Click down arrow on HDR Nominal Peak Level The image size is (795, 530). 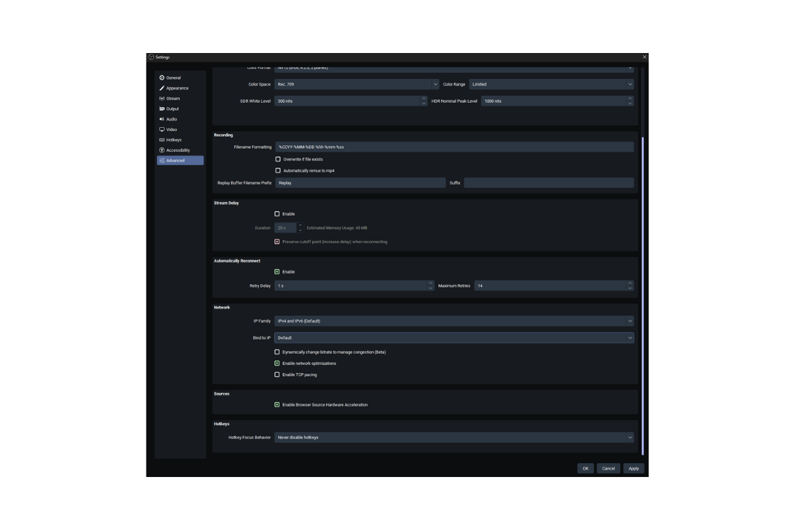tap(630, 103)
